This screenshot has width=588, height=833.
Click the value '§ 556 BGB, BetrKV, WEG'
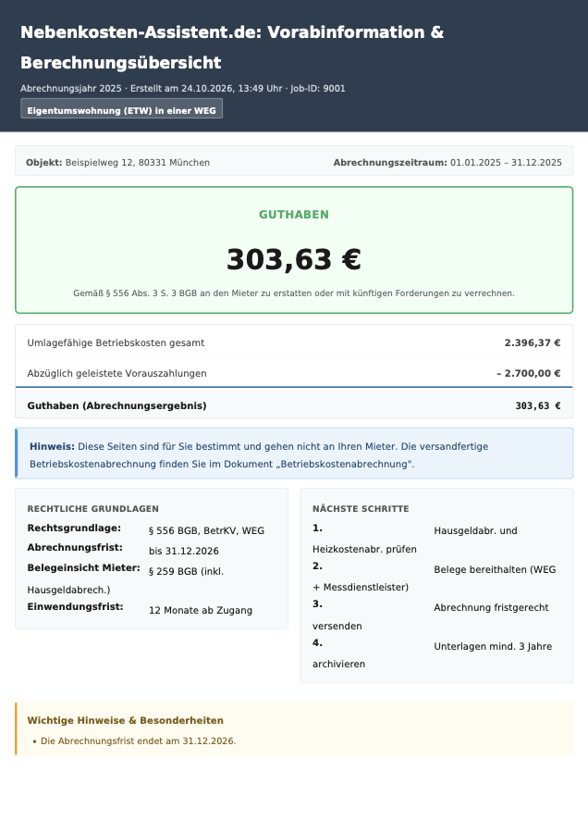point(206,530)
